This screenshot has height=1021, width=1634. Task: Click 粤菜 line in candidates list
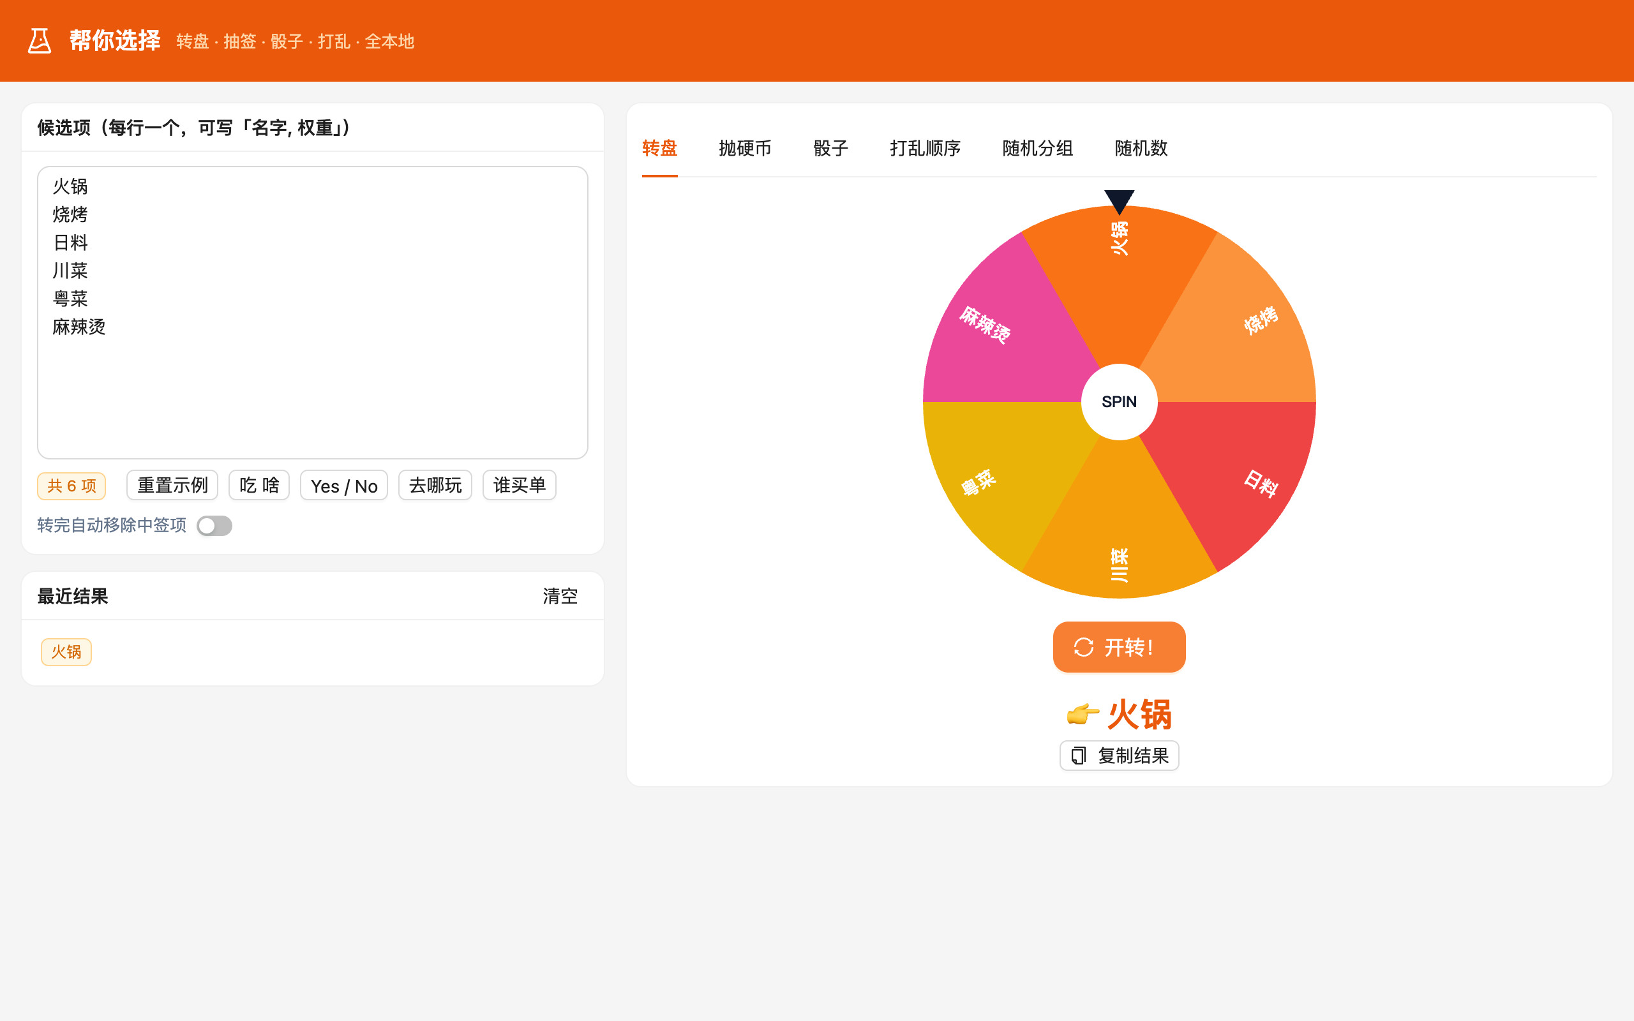70,299
